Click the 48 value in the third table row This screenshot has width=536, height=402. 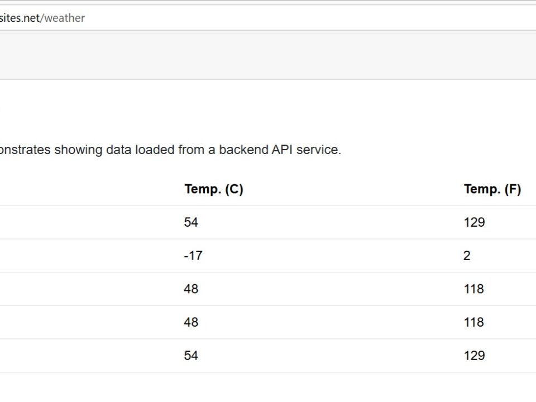pyautogui.click(x=191, y=289)
